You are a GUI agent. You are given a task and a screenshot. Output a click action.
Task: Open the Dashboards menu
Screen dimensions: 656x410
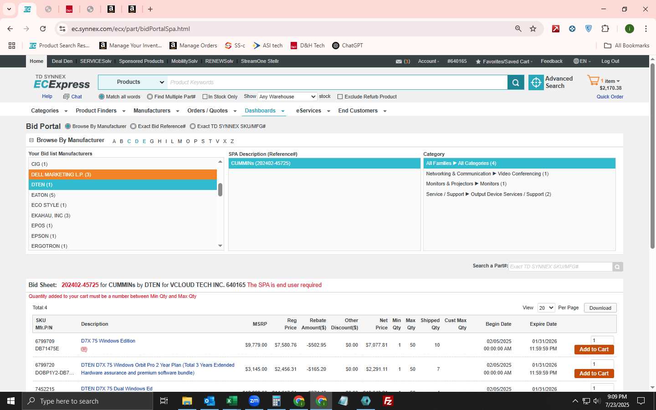(x=265, y=111)
